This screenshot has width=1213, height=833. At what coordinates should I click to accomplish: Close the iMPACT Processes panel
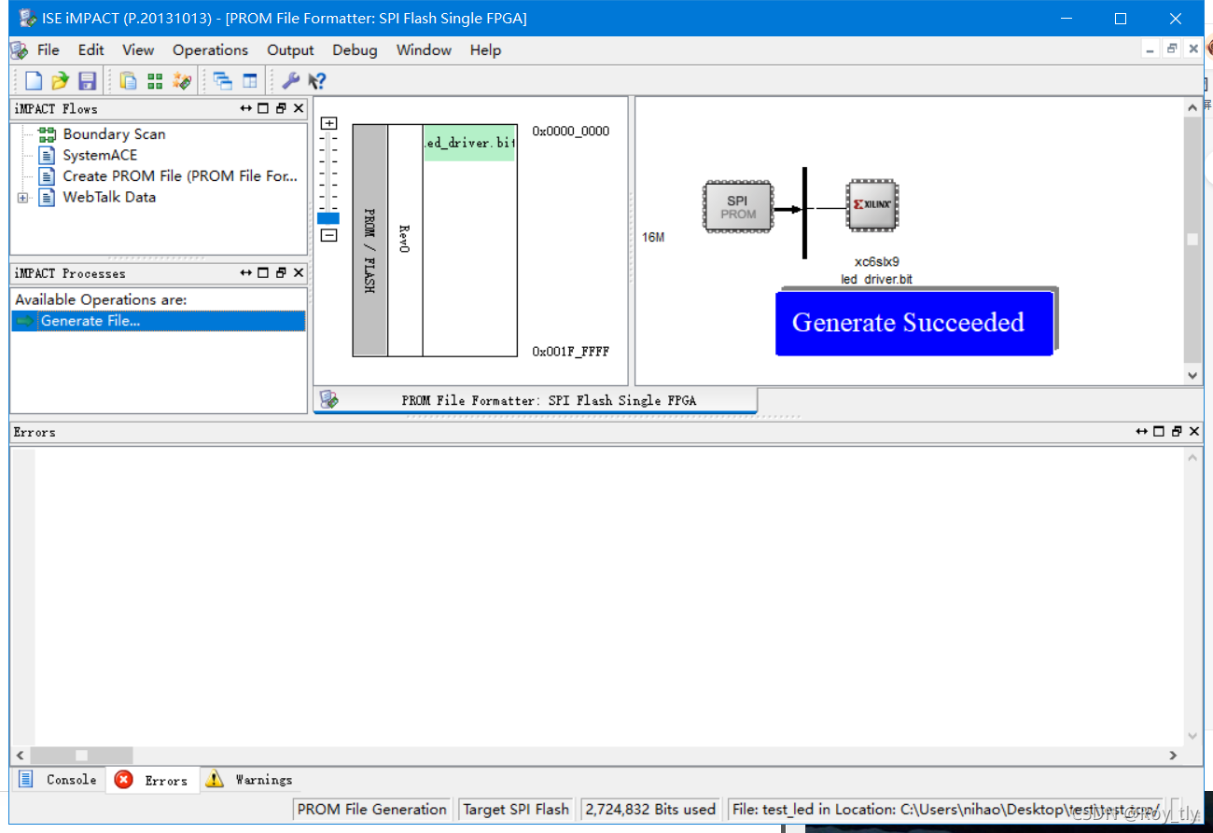(299, 272)
